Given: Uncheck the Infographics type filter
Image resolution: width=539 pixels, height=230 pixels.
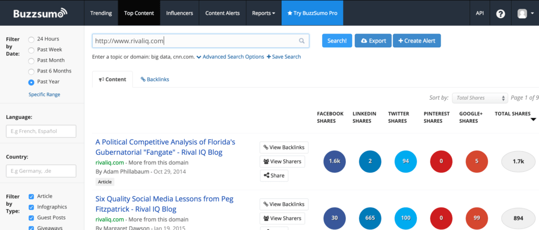Looking at the screenshot, I should tap(31, 207).
